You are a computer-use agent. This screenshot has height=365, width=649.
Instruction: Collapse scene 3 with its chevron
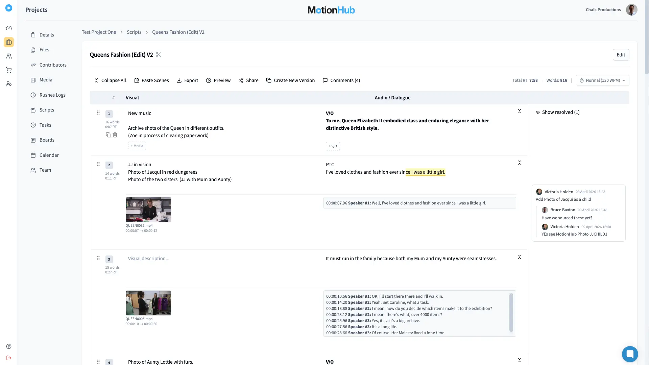520,257
